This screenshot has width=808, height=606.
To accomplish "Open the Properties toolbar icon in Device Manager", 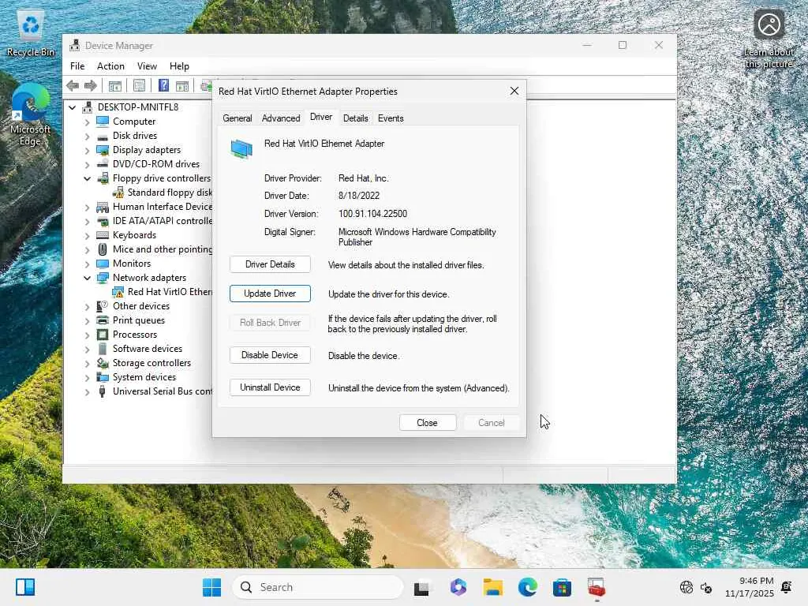I will [139, 85].
